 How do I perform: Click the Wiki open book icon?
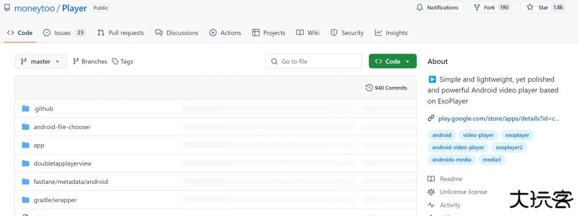click(300, 33)
